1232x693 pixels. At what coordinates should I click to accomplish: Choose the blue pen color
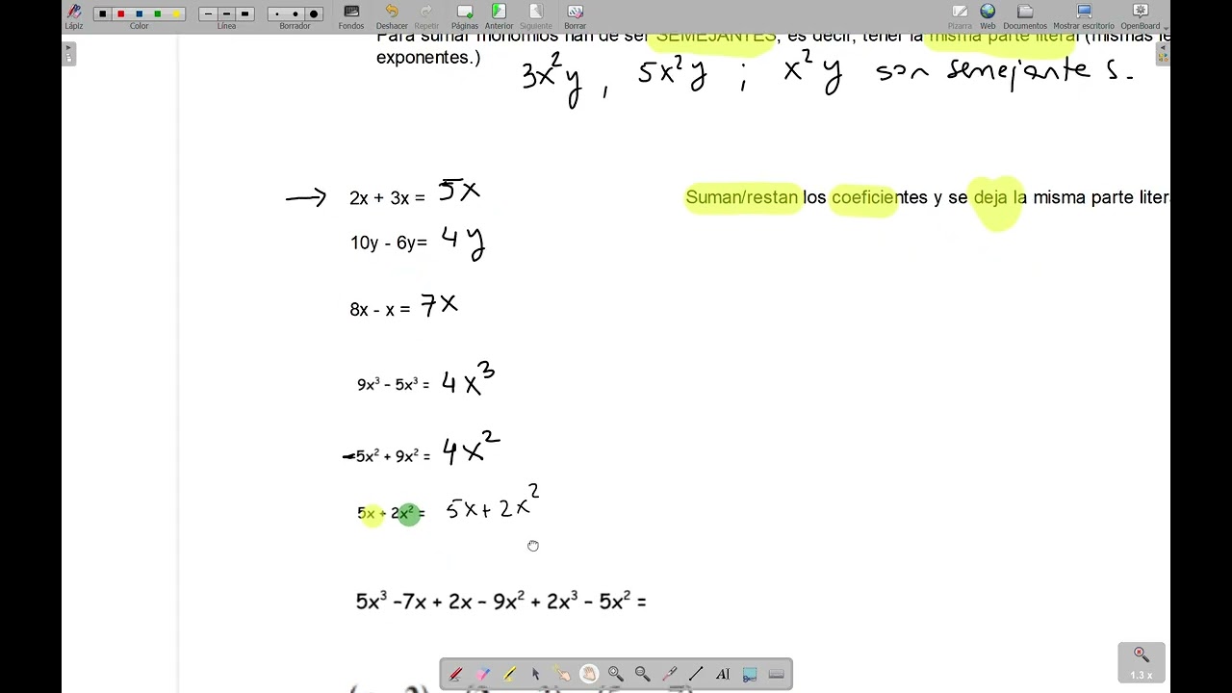pyautogui.click(x=140, y=14)
